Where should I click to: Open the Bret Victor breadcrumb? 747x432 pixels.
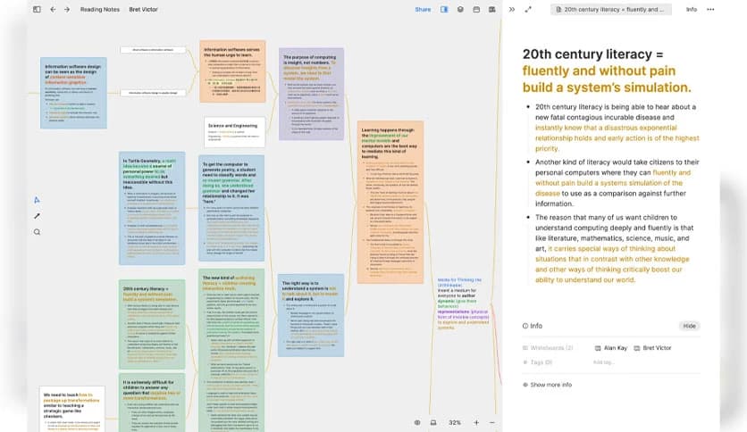(140, 10)
